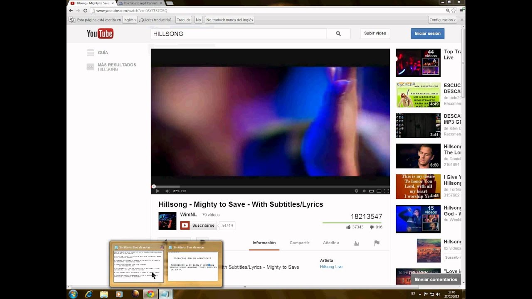Play the video with the play button
The height and width of the screenshot is (299, 532).
click(158, 191)
